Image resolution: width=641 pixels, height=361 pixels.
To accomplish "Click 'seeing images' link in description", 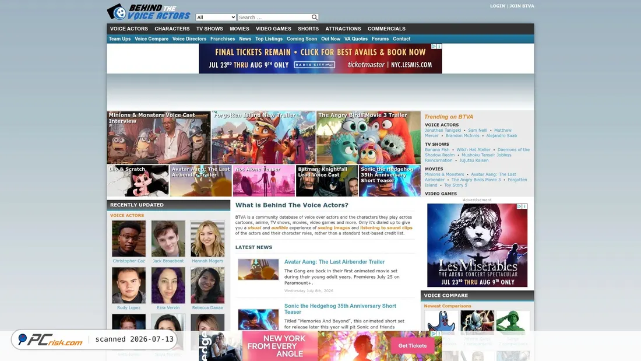I will 334,228.
